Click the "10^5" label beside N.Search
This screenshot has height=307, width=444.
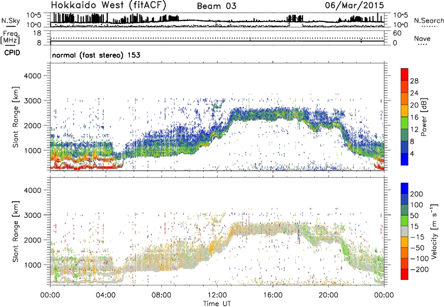[401, 16]
